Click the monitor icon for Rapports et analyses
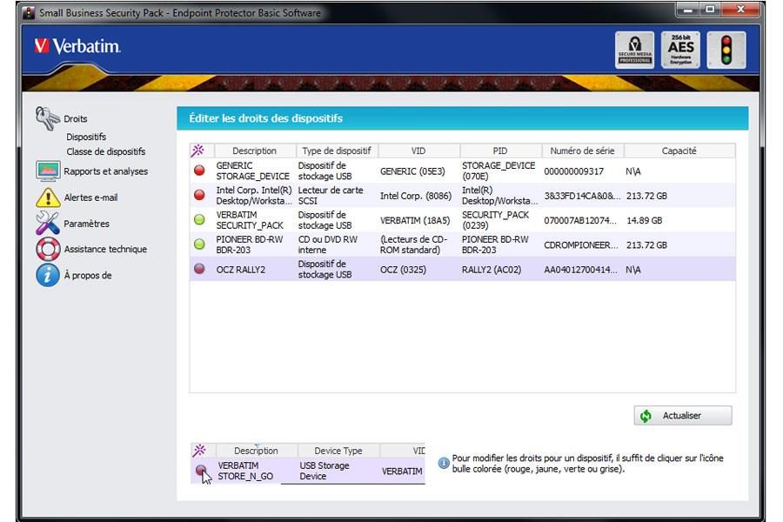The width and height of the screenshot is (783, 522). click(x=48, y=171)
